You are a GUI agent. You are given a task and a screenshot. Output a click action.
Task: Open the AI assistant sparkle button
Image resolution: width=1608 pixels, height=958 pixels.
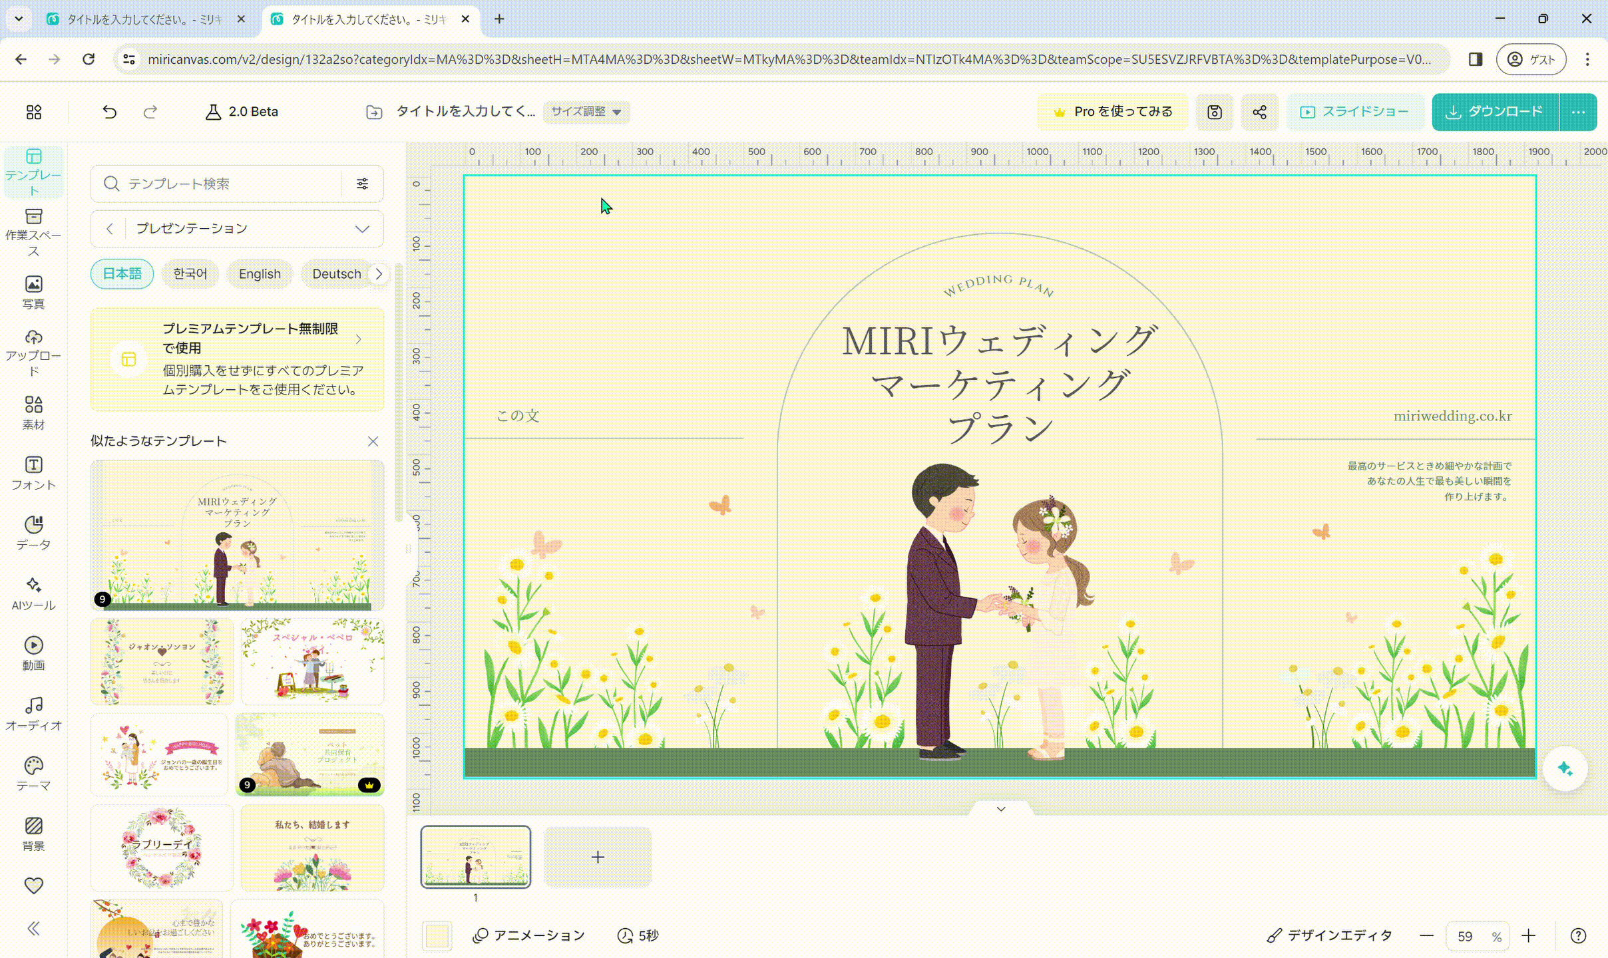click(x=1564, y=768)
